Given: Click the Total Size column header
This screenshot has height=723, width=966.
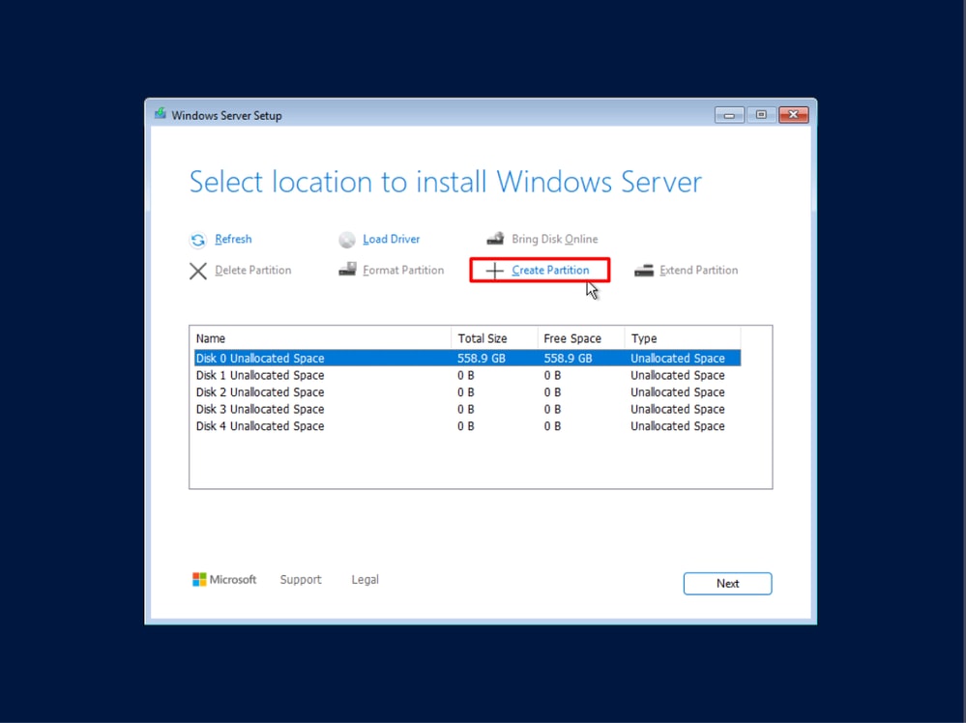Looking at the screenshot, I should [482, 337].
